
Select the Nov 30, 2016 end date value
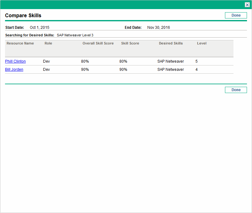click(158, 28)
